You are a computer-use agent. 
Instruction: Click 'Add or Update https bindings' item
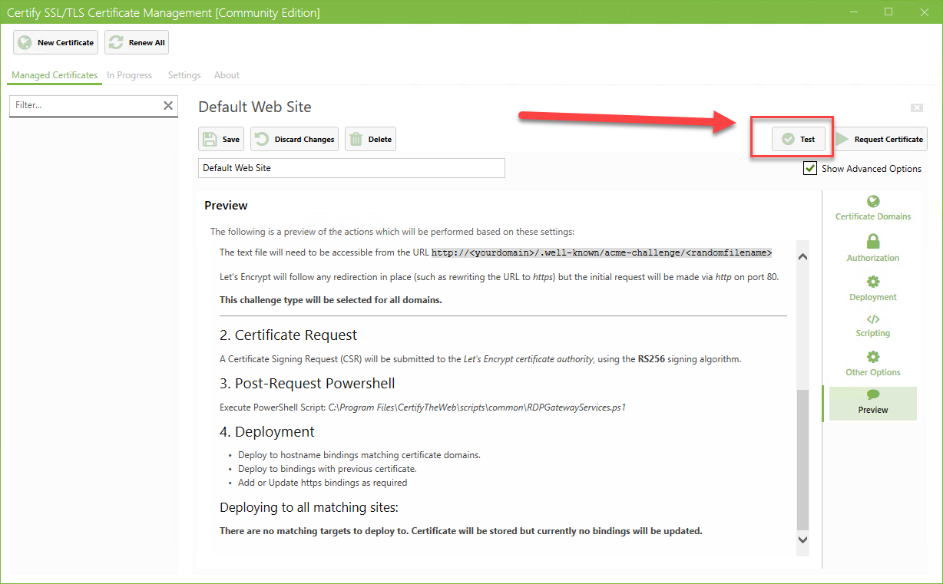click(323, 483)
